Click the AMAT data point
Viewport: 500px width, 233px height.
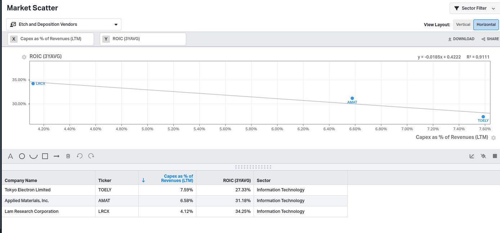[352, 98]
